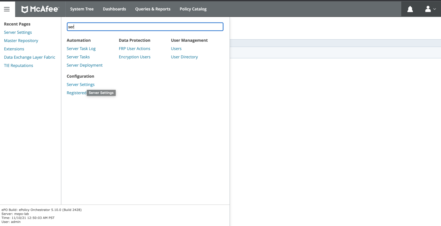The width and height of the screenshot is (441, 226).
Task: Open the System Tree menu item
Action: pos(82,9)
